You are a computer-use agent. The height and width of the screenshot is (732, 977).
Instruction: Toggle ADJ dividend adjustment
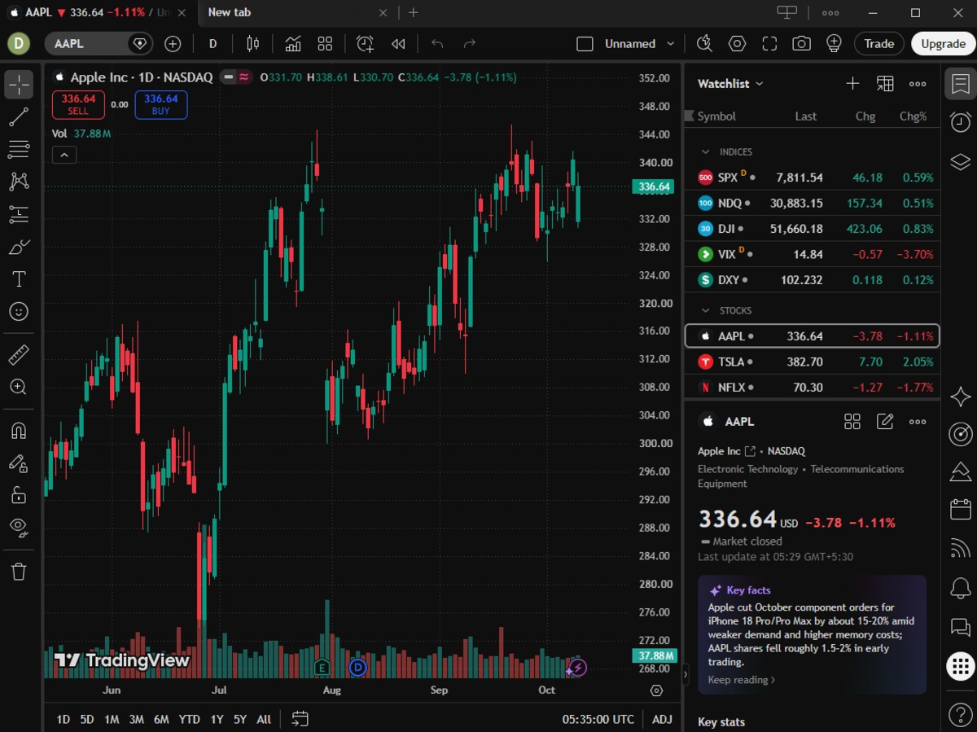662,719
